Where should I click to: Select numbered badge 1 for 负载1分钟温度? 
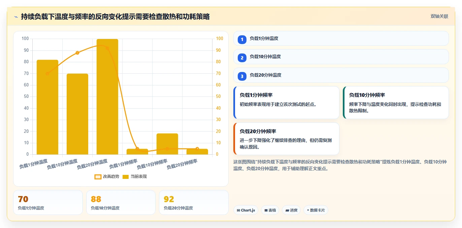tap(242, 40)
